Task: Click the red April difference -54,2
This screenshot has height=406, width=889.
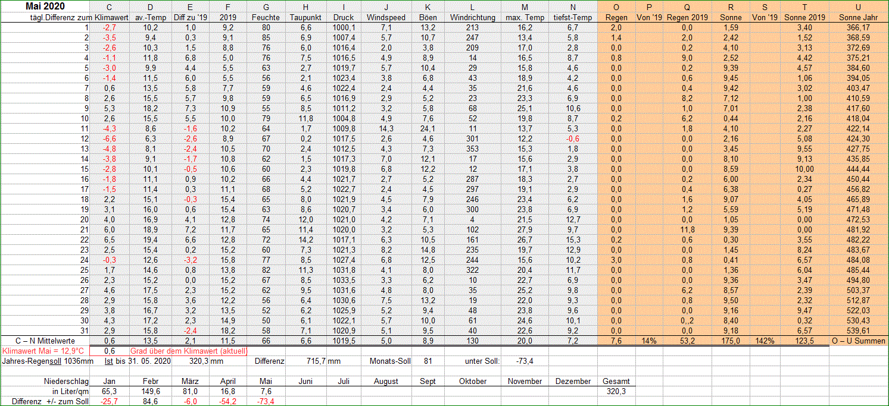Action: tap(229, 401)
